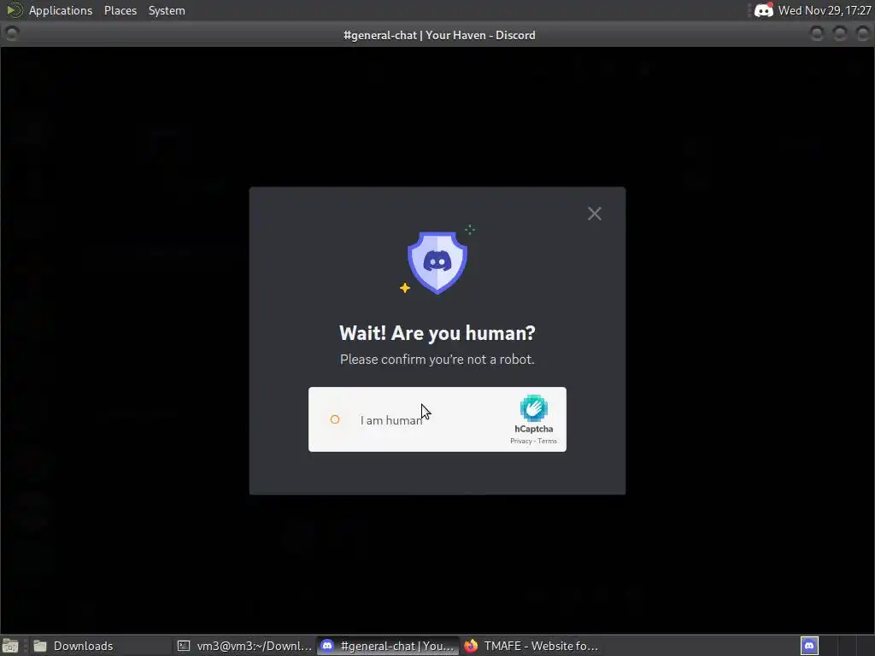Image resolution: width=875 pixels, height=656 pixels.
Task: Open hCaptcha Privacy link
Action: [x=520, y=442]
